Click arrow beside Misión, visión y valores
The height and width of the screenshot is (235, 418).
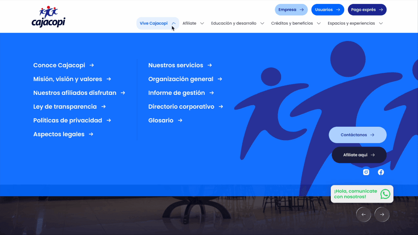point(109,79)
